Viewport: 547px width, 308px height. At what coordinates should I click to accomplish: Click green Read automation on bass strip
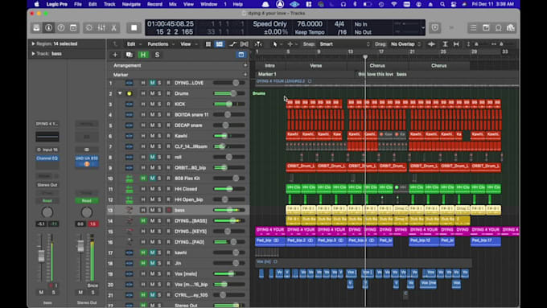[47, 201]
